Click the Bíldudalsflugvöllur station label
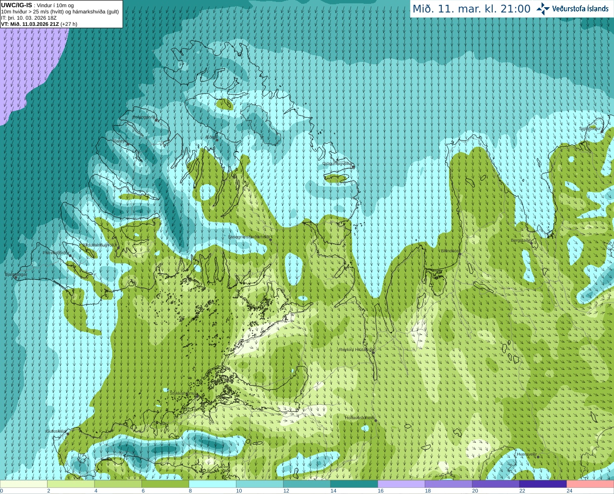This screenshot has width=614, height=494. (99, 245)
